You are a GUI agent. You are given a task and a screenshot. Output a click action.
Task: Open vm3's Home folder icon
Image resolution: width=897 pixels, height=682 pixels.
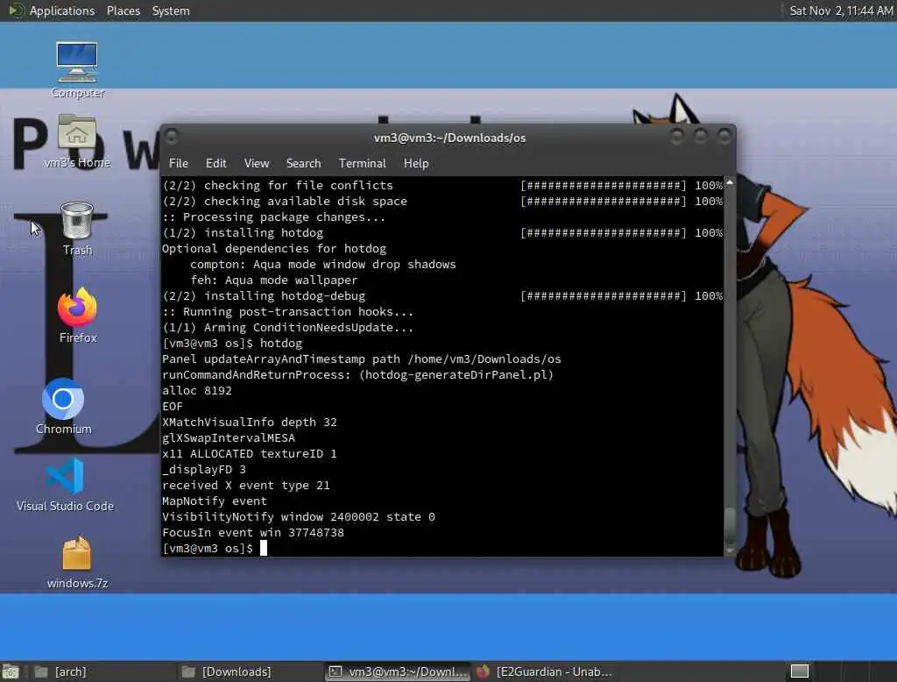[x=77, y=141]
